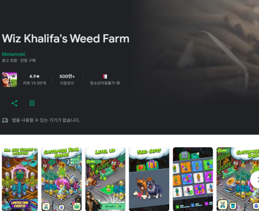
Task: Advance the screenshot carousel with the next arrow
Action: (256, 180)
